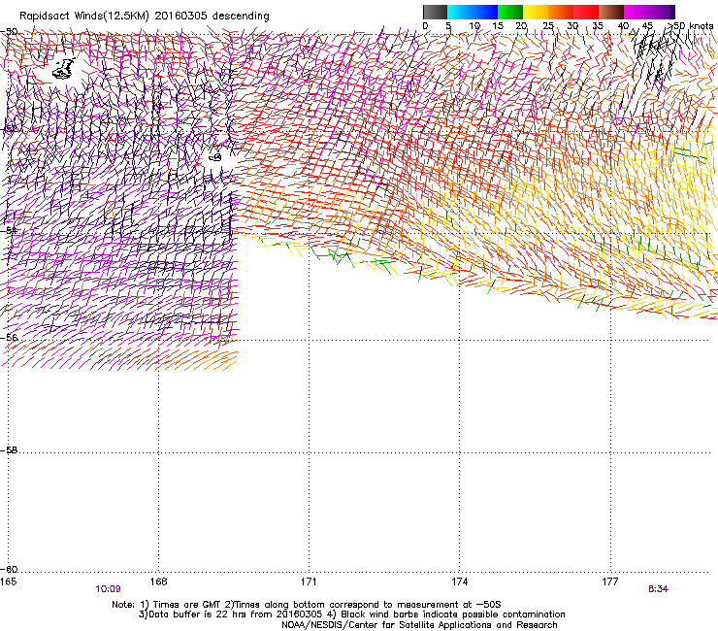Viewport: 718px width, 631px height.
Task: Click the cyan-blue 5-15 knots legend band
Action: [473, 12]
